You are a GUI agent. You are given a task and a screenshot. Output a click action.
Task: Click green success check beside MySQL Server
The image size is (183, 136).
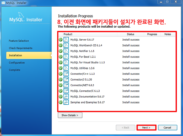coord(60,40)
